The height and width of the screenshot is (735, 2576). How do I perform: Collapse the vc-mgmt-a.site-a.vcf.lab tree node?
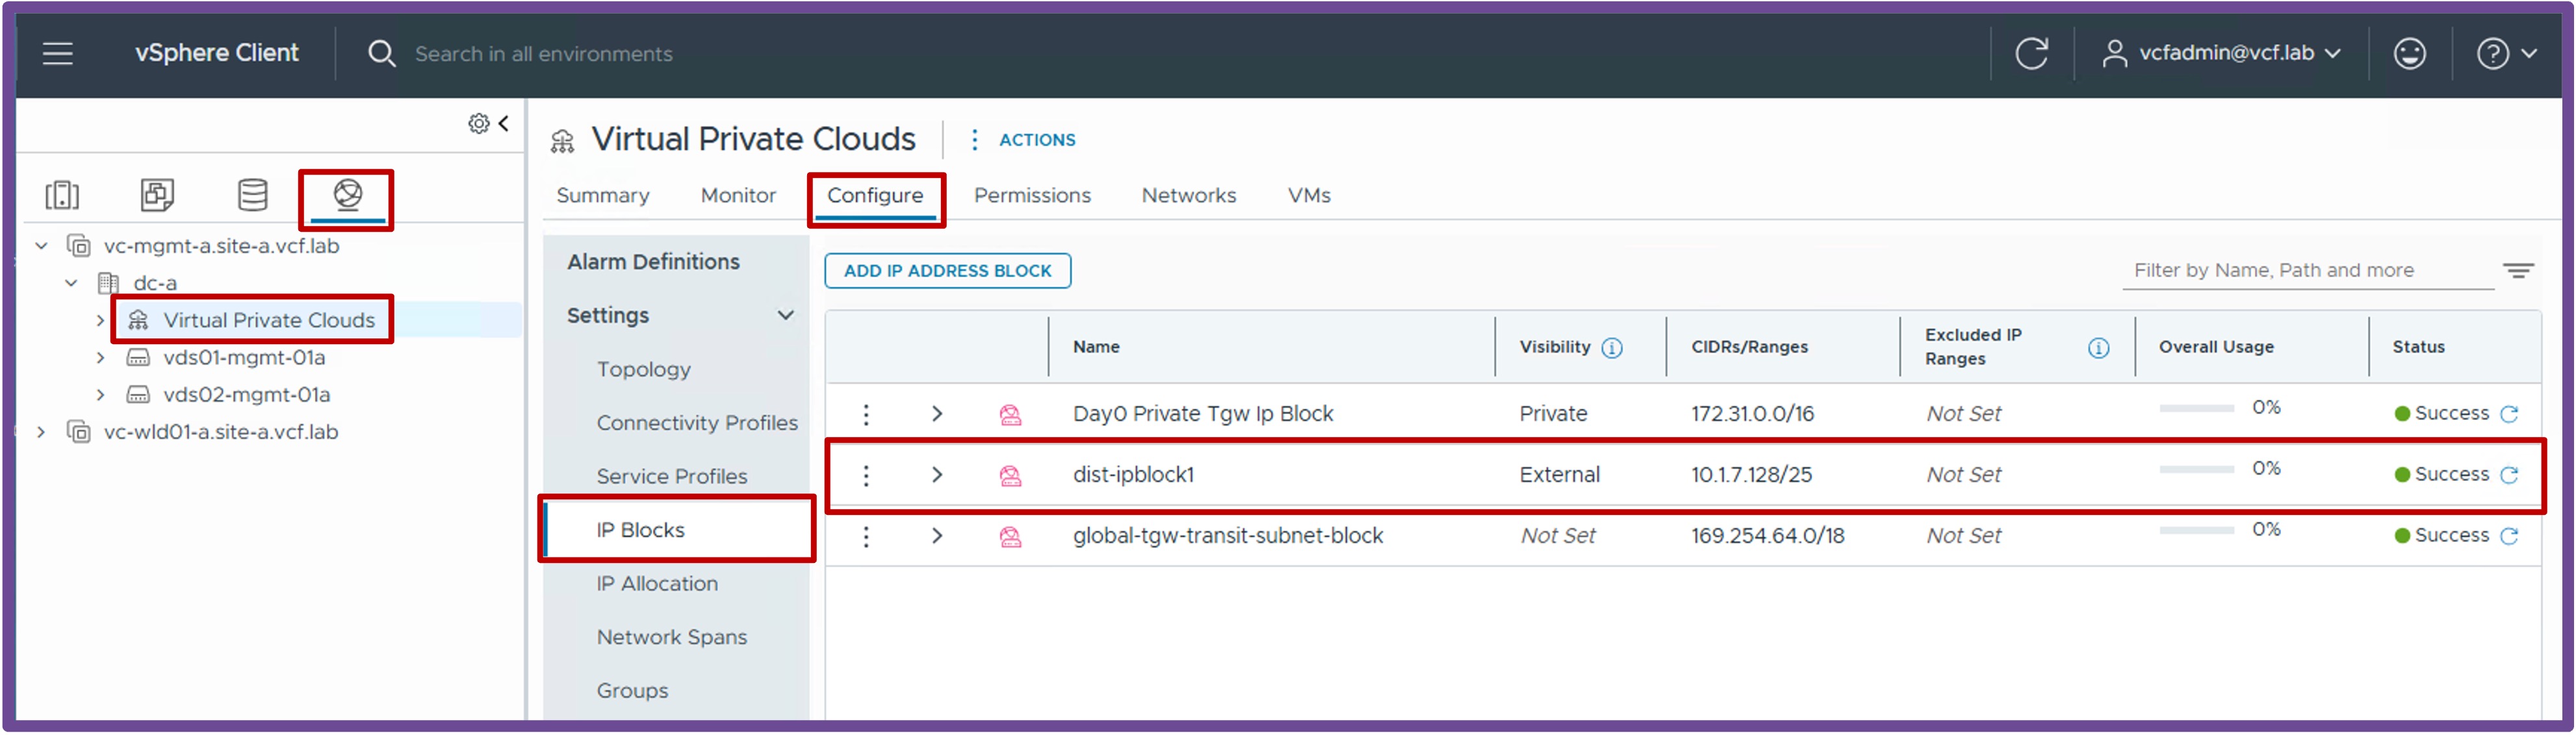click(x=42, y=245)
